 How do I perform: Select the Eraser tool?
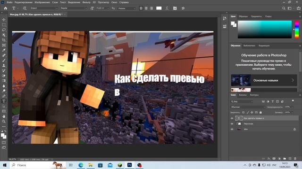click(x=4, y=76)
